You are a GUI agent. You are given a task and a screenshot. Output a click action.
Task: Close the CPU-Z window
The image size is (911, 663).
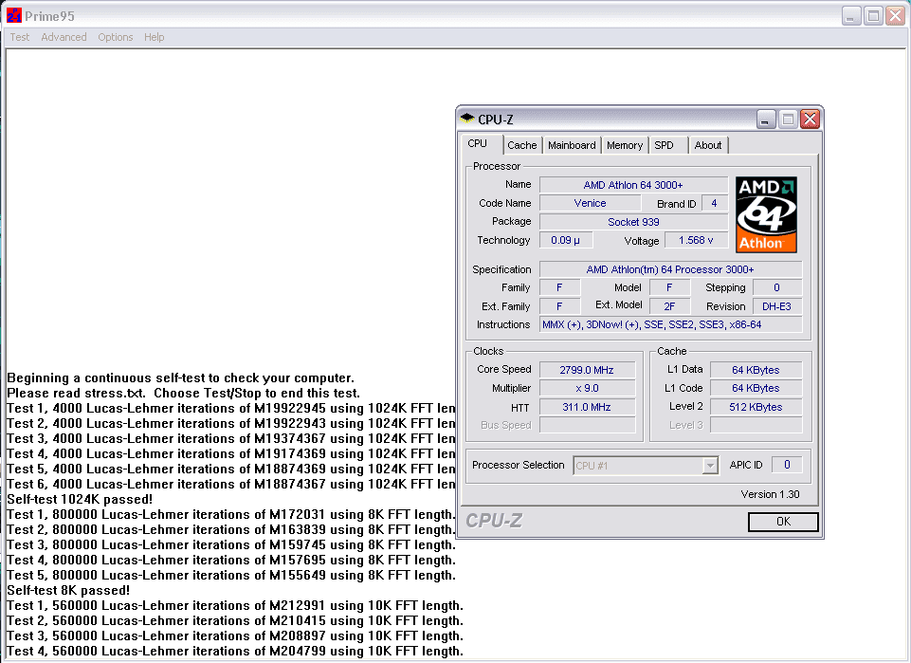point(810,120)
